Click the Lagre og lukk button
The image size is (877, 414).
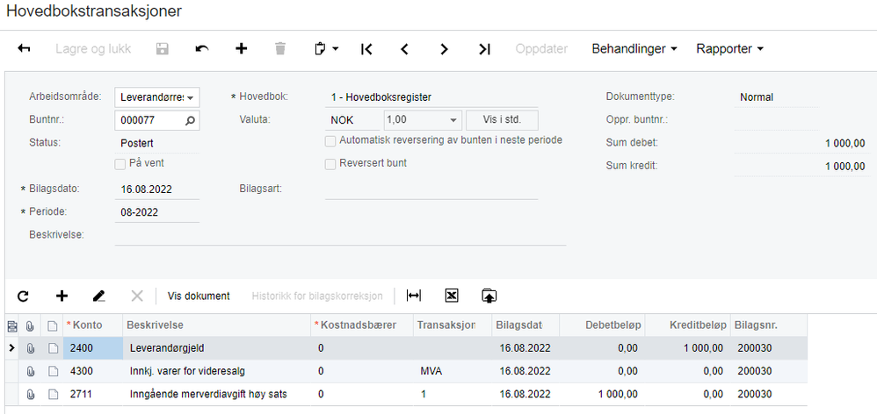93,48
